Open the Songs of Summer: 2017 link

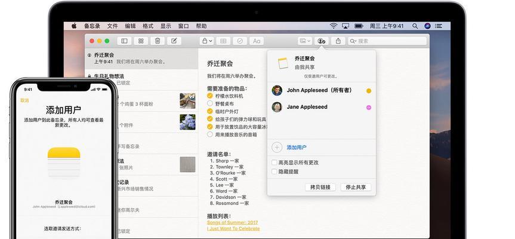pos(233,222)
